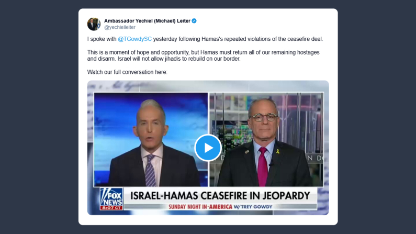Click the Sunday Night in America banner
Image resolution: width=416 pixels, height=234 pixels.
coord(220,207)
